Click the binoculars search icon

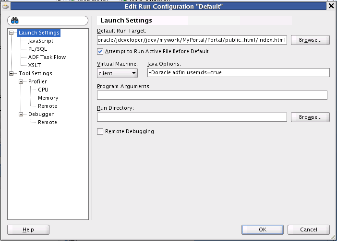pos(14,21)
